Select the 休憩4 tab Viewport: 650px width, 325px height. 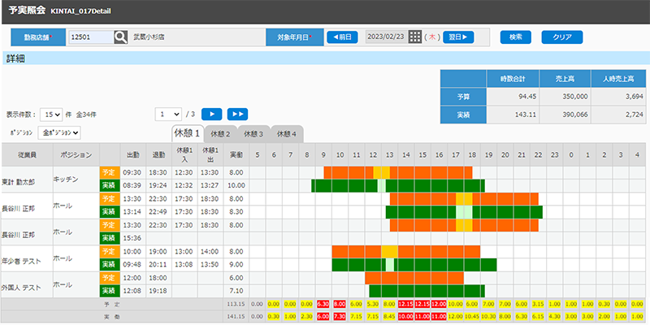tap(287, 134)
